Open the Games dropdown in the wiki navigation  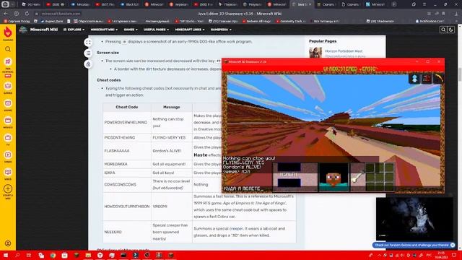click(x=131, y=30)
